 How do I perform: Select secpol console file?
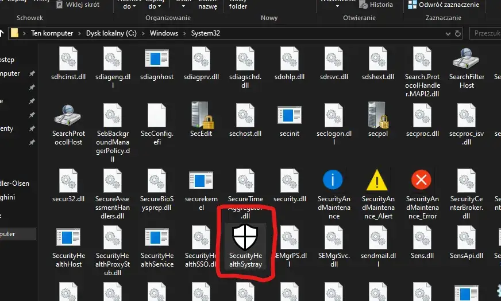pos(378,120)
